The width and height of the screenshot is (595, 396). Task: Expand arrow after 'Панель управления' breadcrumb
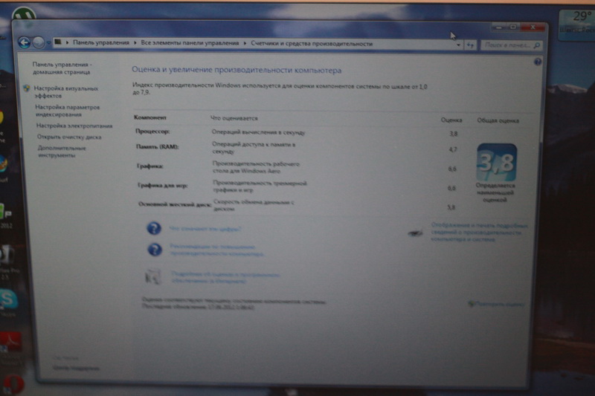pyautogui.click(x=135, y=43)
